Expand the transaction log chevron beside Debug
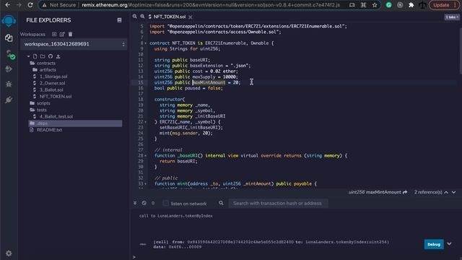This screenshot has width=462, height=260. coord(449,244)
